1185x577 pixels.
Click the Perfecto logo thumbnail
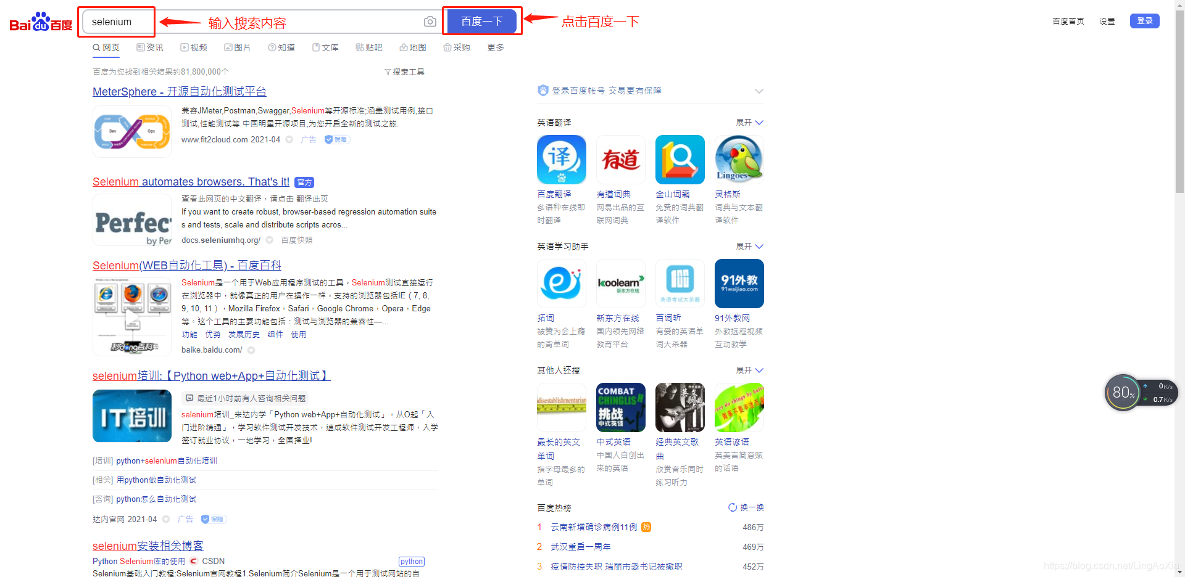132,220
